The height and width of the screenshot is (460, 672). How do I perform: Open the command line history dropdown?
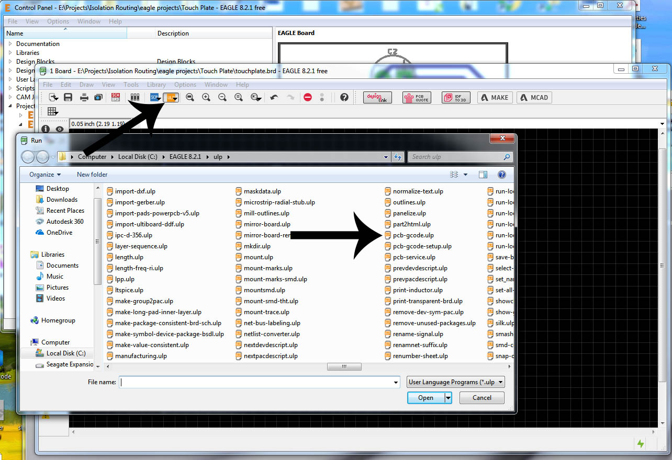click(663, 124)
